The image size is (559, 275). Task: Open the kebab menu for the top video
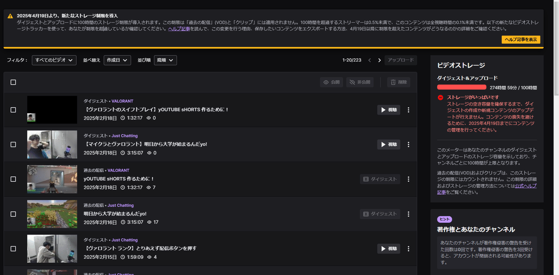[409, 110]
